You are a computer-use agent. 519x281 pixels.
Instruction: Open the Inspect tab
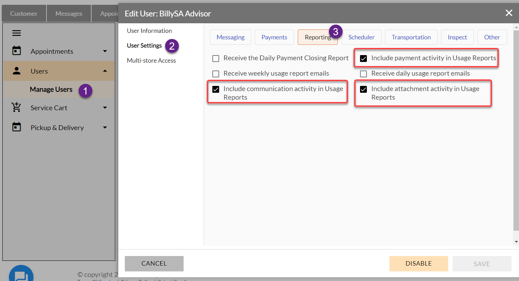coord(457,37)
